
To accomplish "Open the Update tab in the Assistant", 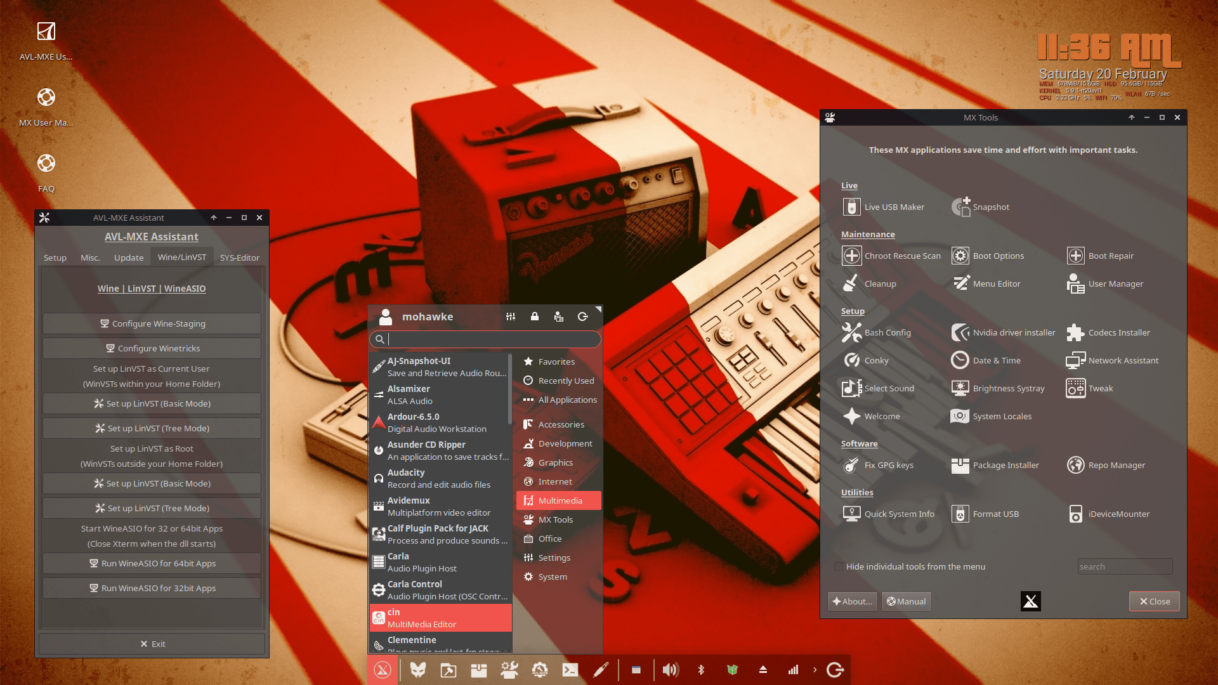I will coord(129,258).
